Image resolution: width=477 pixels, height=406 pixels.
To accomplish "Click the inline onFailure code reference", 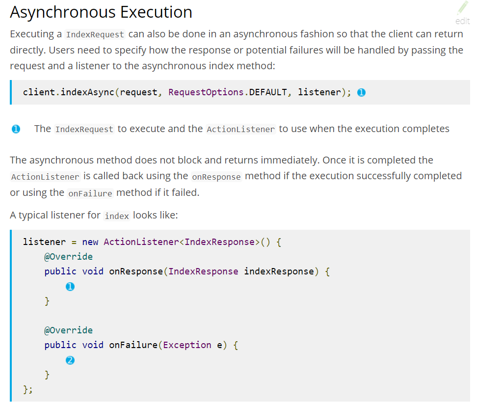I will click(90, 193).
